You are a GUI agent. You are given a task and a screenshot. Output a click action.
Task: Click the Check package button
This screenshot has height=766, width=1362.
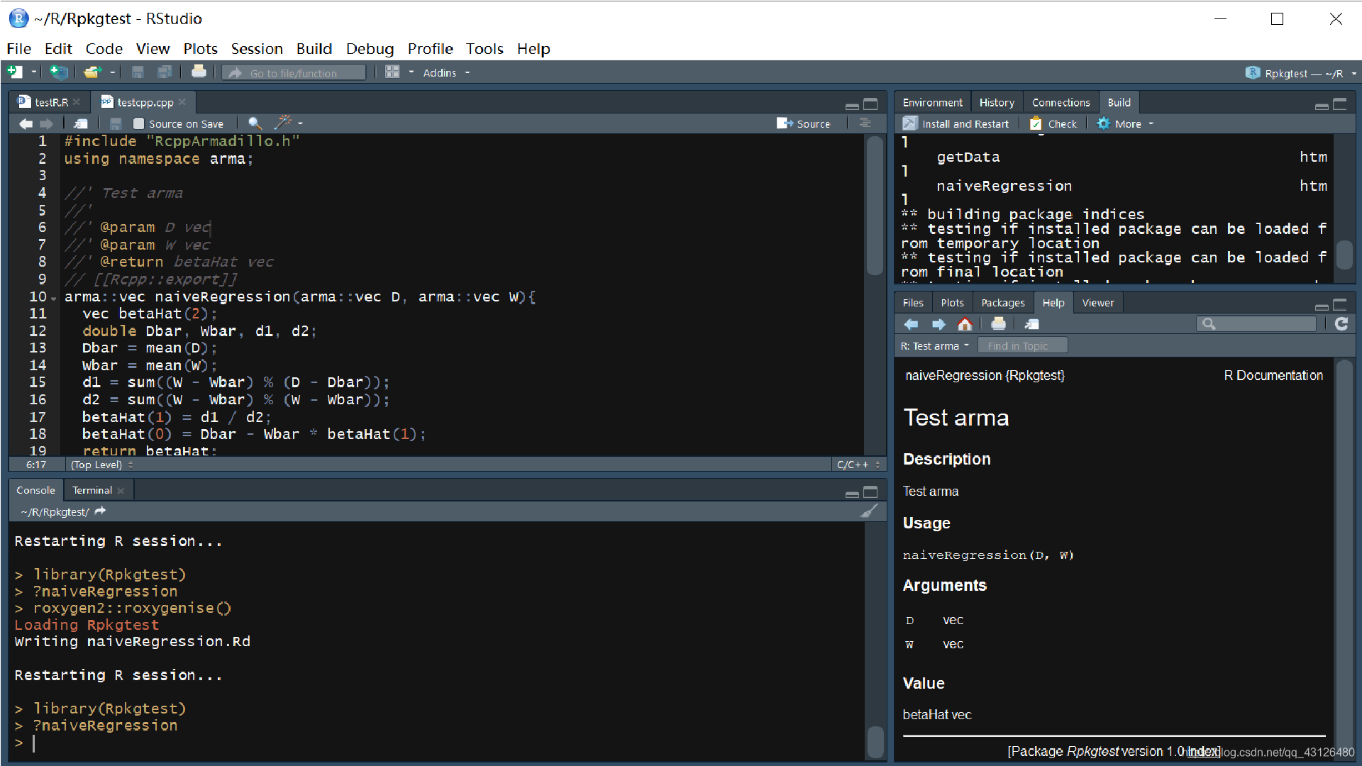coord(1053,123)
